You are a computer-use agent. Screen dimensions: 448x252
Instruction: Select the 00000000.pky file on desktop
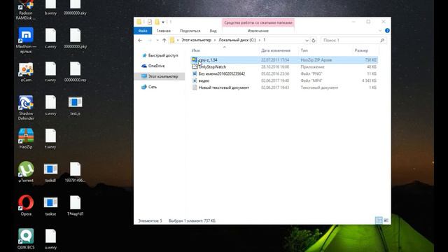[75, 38]
